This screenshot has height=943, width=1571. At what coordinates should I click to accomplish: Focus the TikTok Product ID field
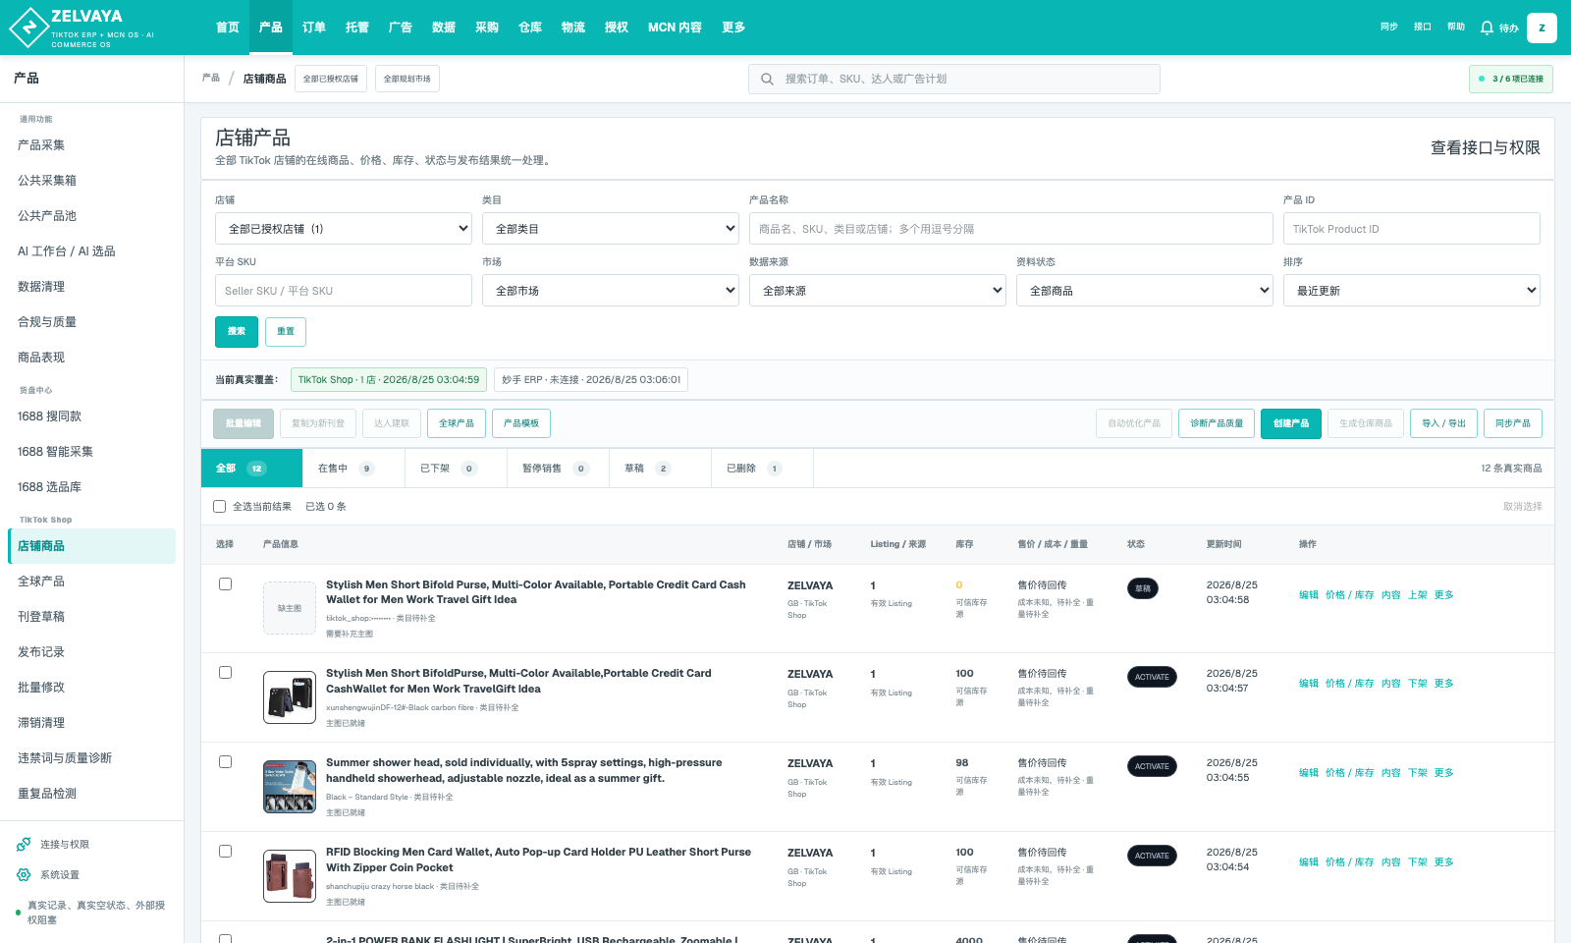click(1412, 229)
